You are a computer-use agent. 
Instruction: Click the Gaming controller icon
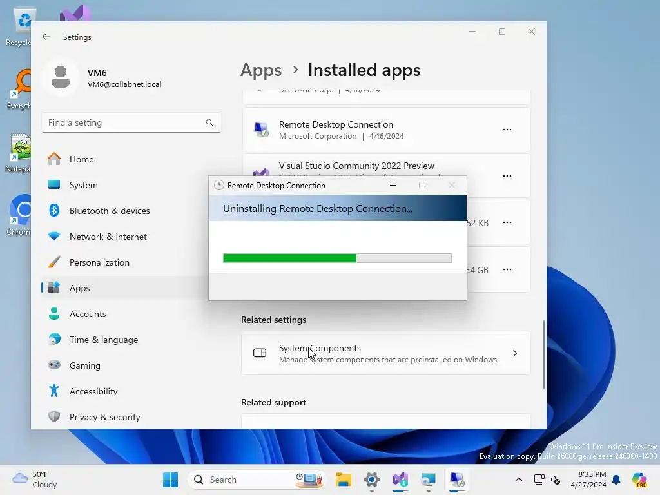54,365
